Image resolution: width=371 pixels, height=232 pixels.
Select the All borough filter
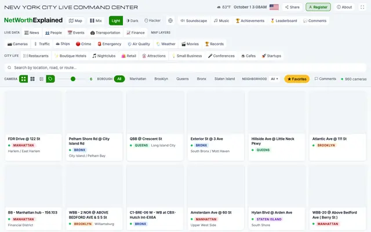coord(119,79)
